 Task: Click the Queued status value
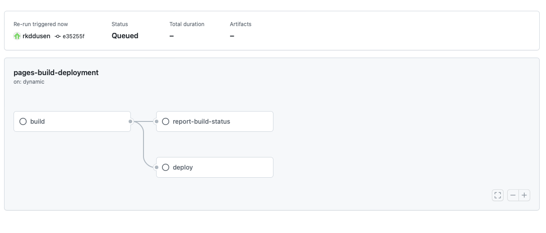click(x=125, y=36)
